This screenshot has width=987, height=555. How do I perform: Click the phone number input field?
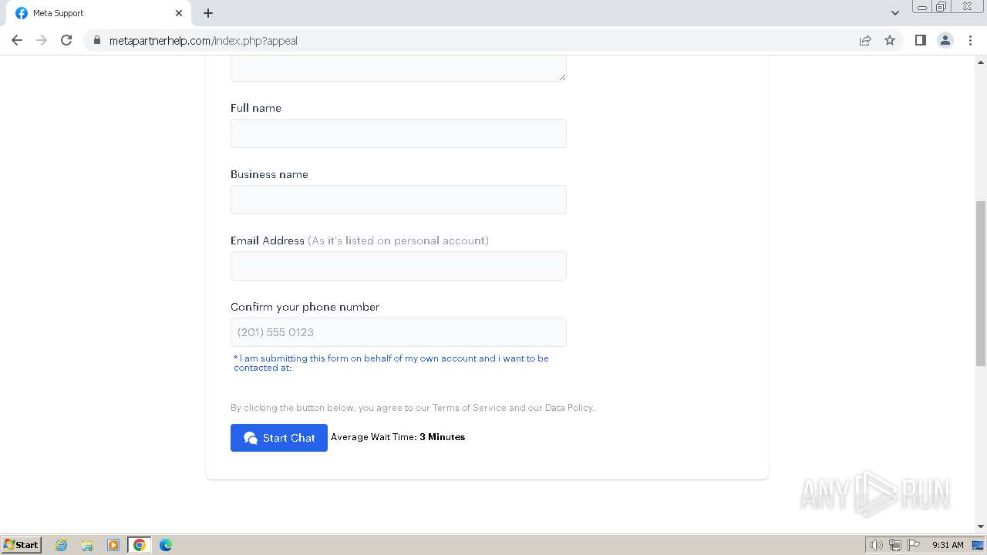pos(398,332)
